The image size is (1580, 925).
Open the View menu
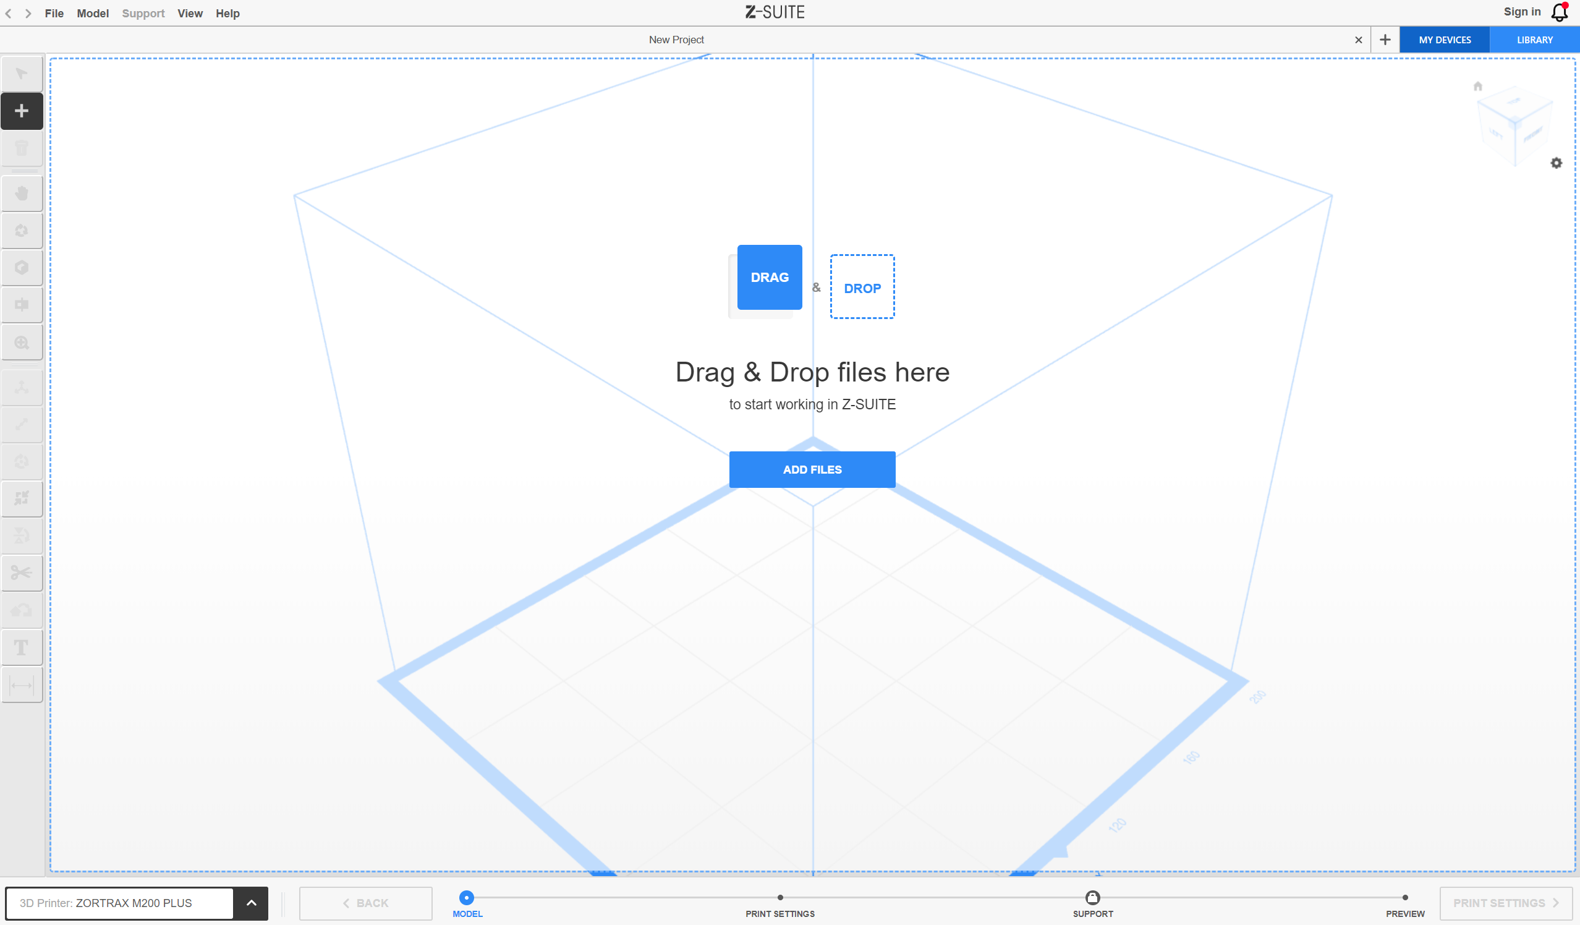(189, 13)
